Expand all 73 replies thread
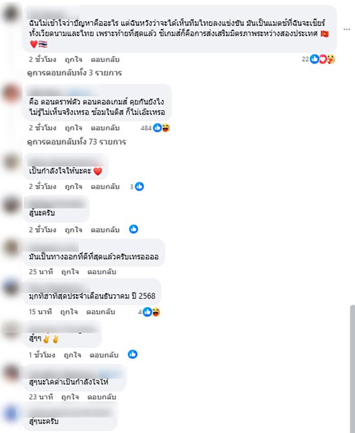Screen dimensions: 355x433 tap(77, 142)
